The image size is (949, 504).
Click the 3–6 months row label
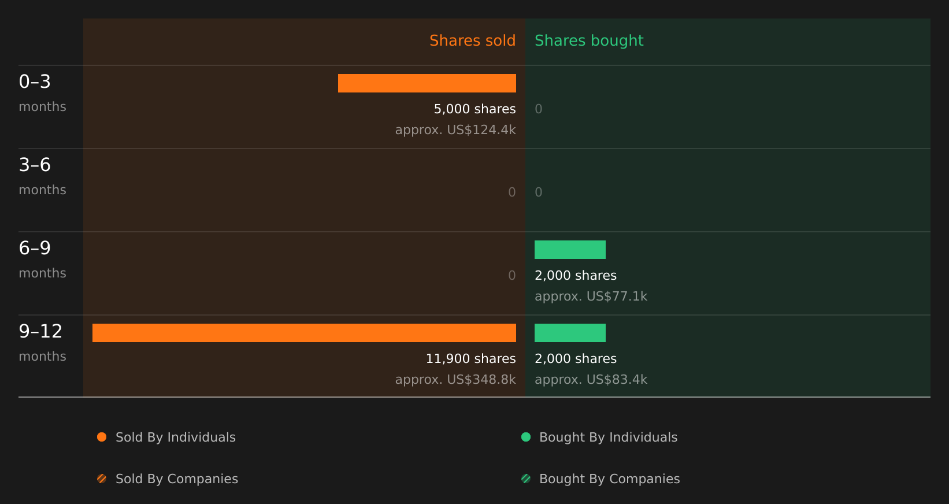[42, 176]
